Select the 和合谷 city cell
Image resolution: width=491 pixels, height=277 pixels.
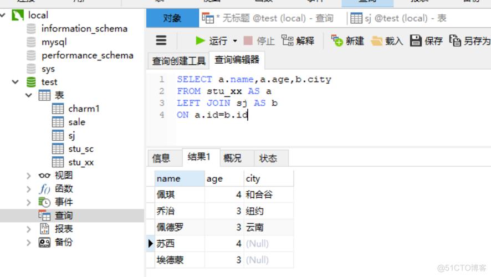[269, 194]
